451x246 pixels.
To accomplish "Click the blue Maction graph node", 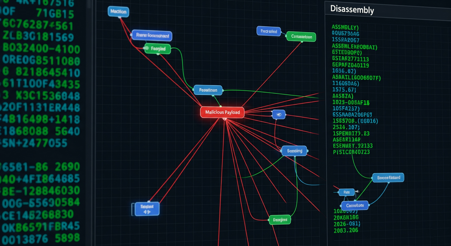I will [x=118, y=12].
